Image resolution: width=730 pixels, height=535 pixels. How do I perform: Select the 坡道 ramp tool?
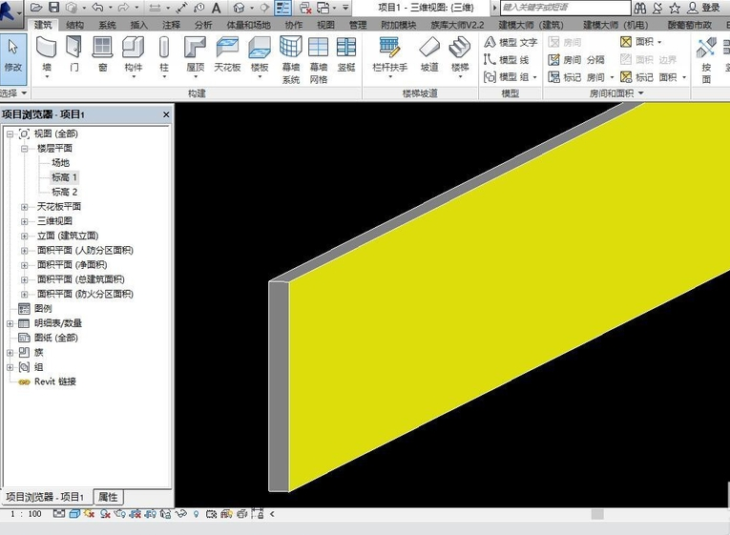pyautogui.click(x=429, y=55)
